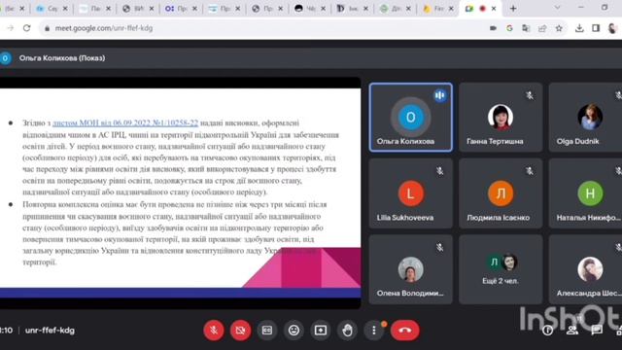This screenshot has width=622, height=350.
Task: Open Chrome downloads icon
Action: [x=579, y=28]
